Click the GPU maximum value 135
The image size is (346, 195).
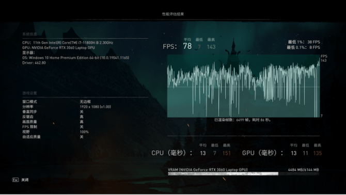[318, 153]
